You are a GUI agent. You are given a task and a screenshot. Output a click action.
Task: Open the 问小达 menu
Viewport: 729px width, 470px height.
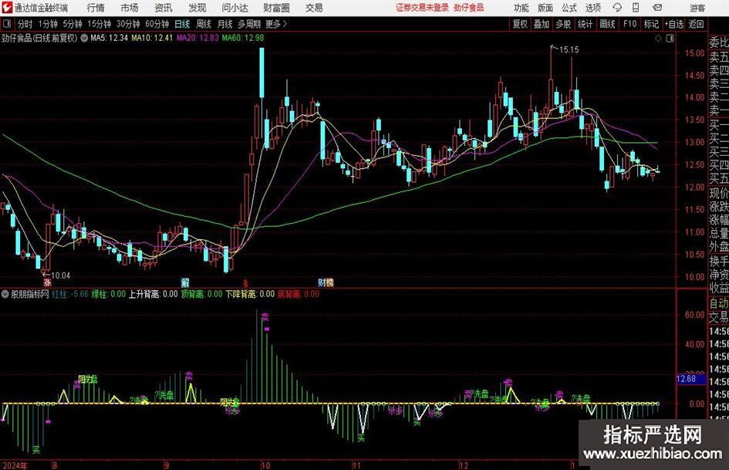pos(235,8)
